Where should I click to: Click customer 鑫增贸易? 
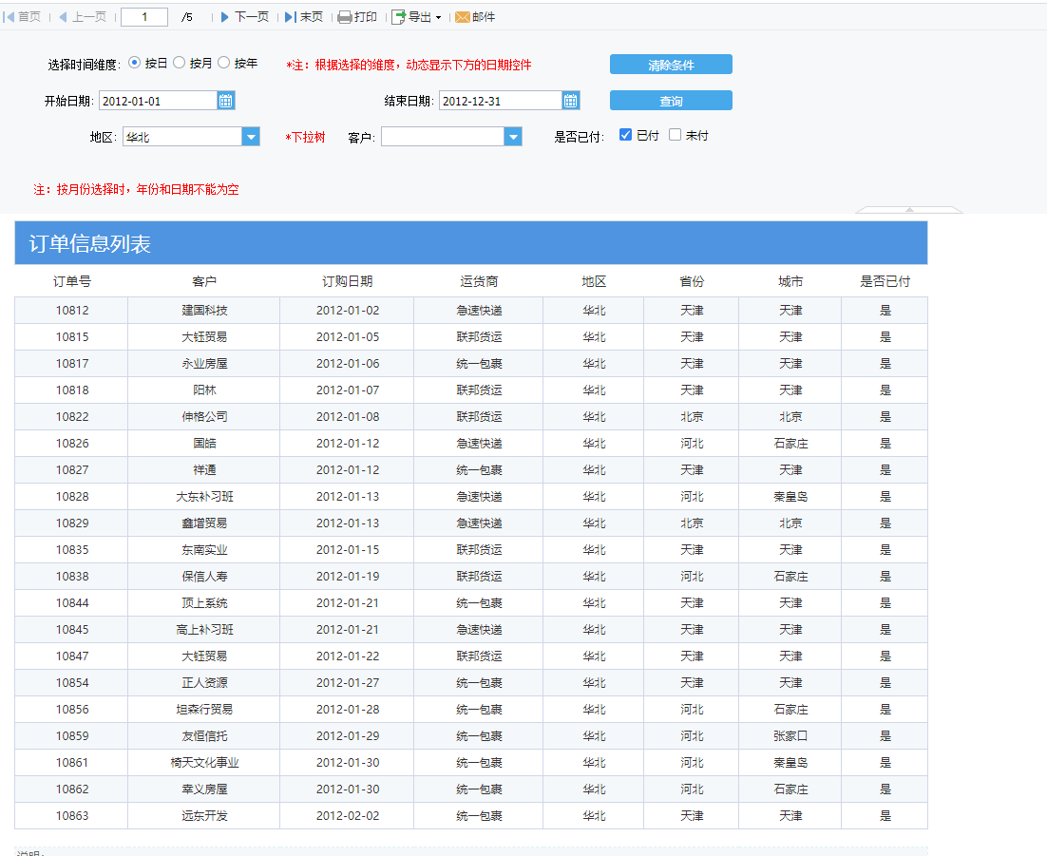point(204,523)
